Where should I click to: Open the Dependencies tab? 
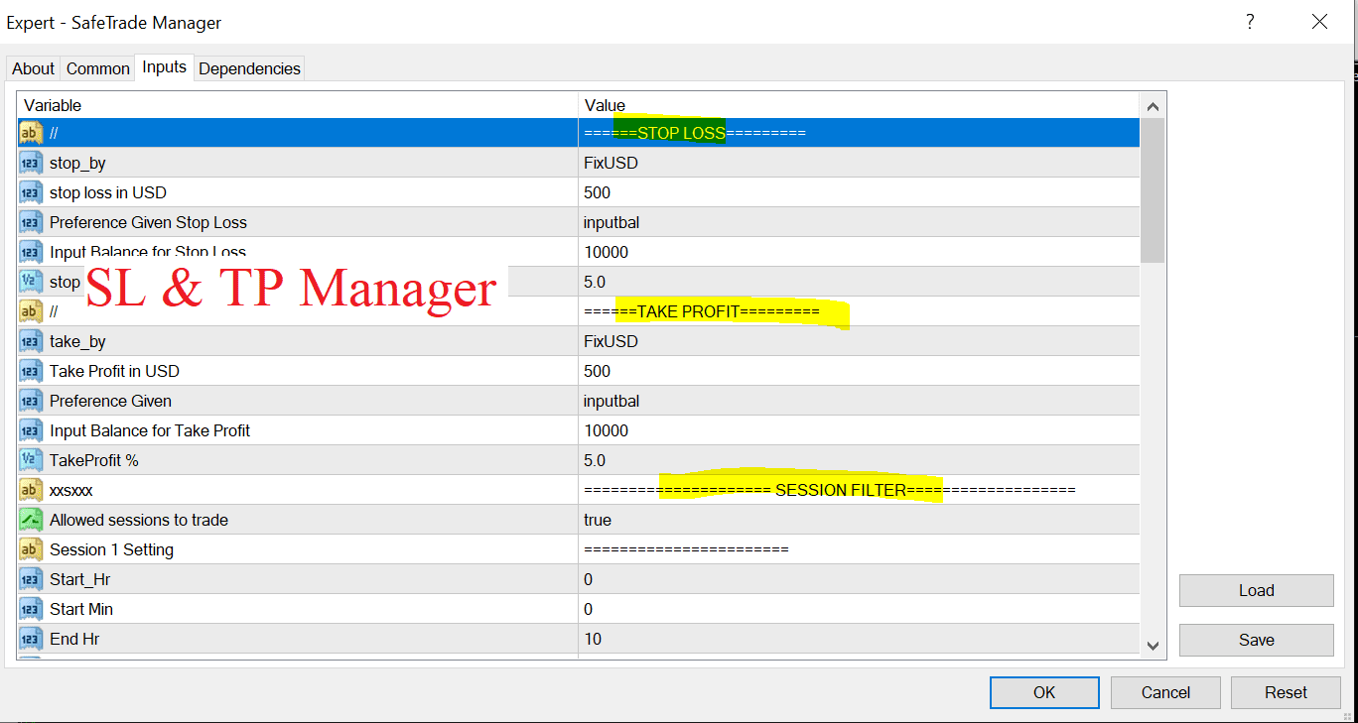(x=249, y=67)
